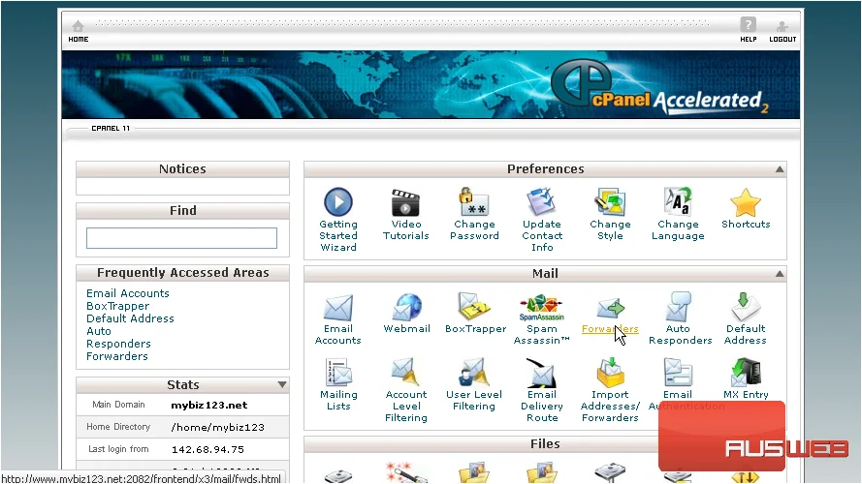Open User Level Filtering
862x484 pixels.
click(x=474, y=372)
